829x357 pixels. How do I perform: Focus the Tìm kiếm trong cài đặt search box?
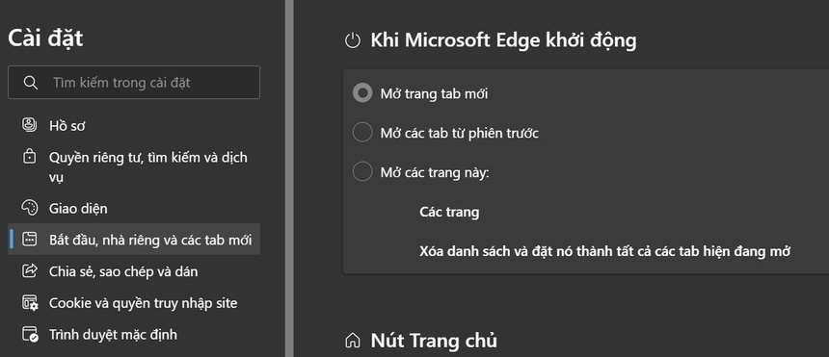[x=134, y=83]
